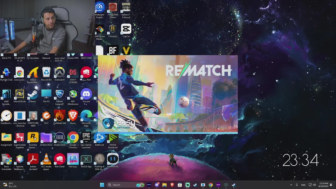This screenshot has width=336, height=189.
Task: Launch VLC media player shortcut
Action: 46,162
